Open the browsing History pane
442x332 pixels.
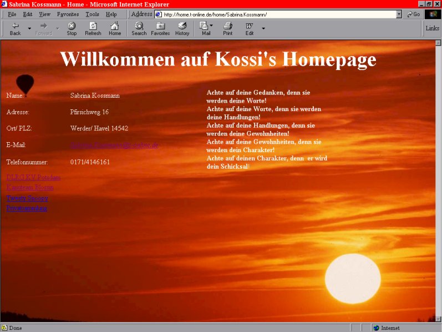tap(182, 28)
